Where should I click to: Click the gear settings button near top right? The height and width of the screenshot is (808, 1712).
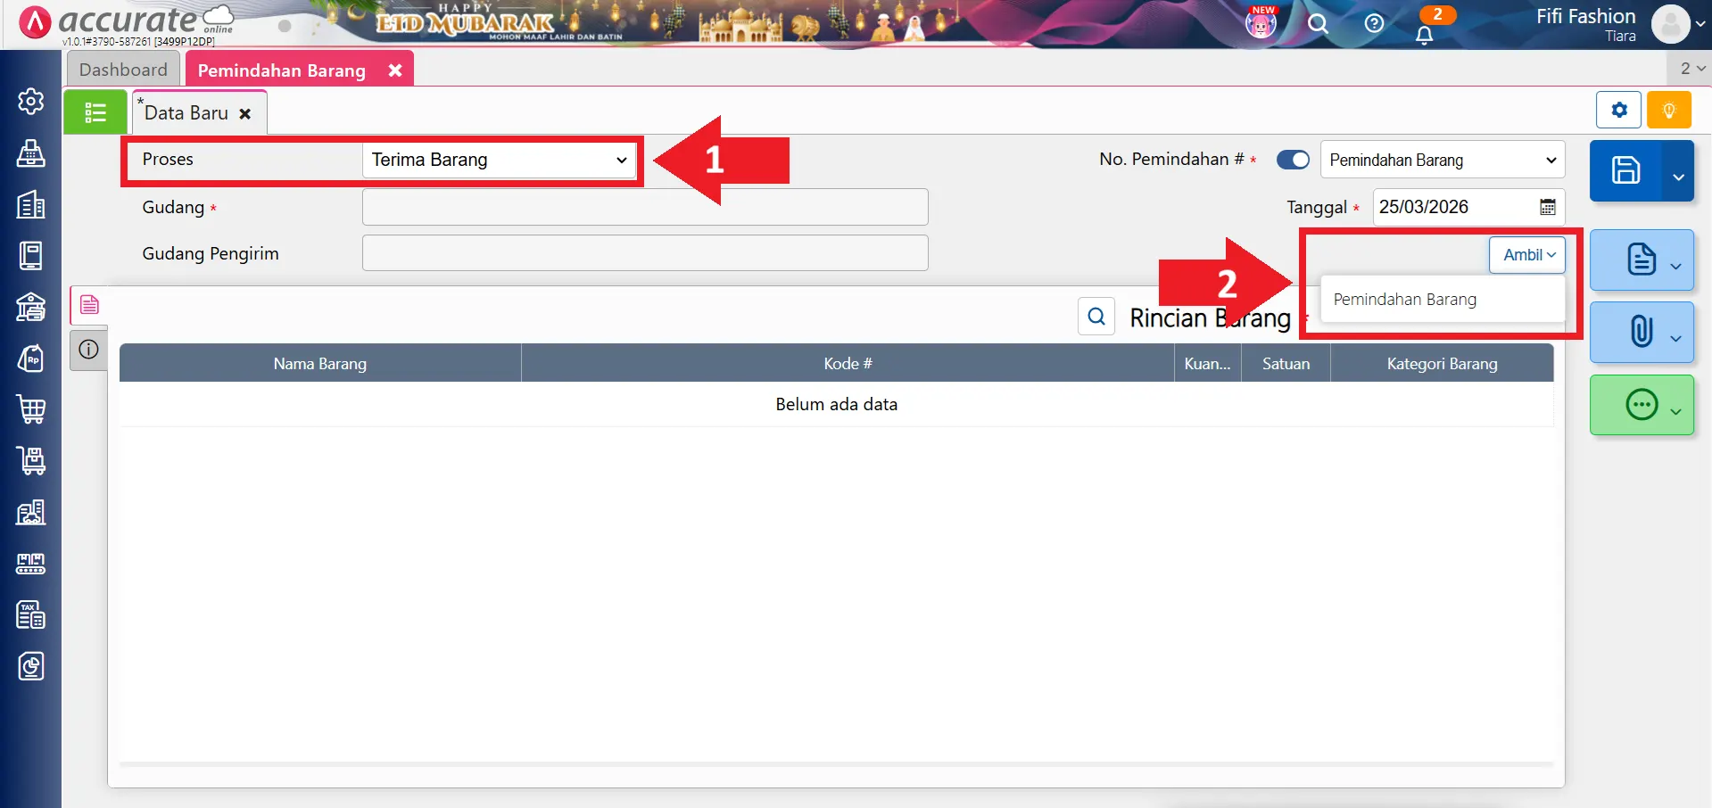pos(1618,111)
